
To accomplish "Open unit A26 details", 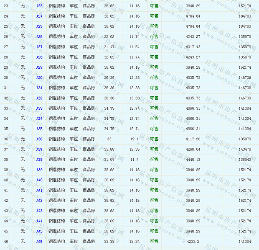I will pyautogui.click(x=39, y=37).
